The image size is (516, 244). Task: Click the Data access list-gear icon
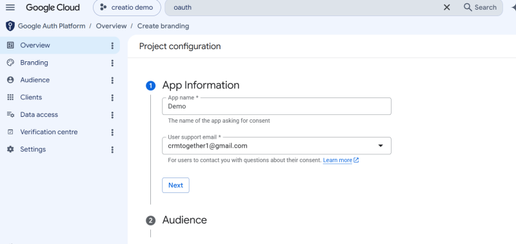pos(10,115)
